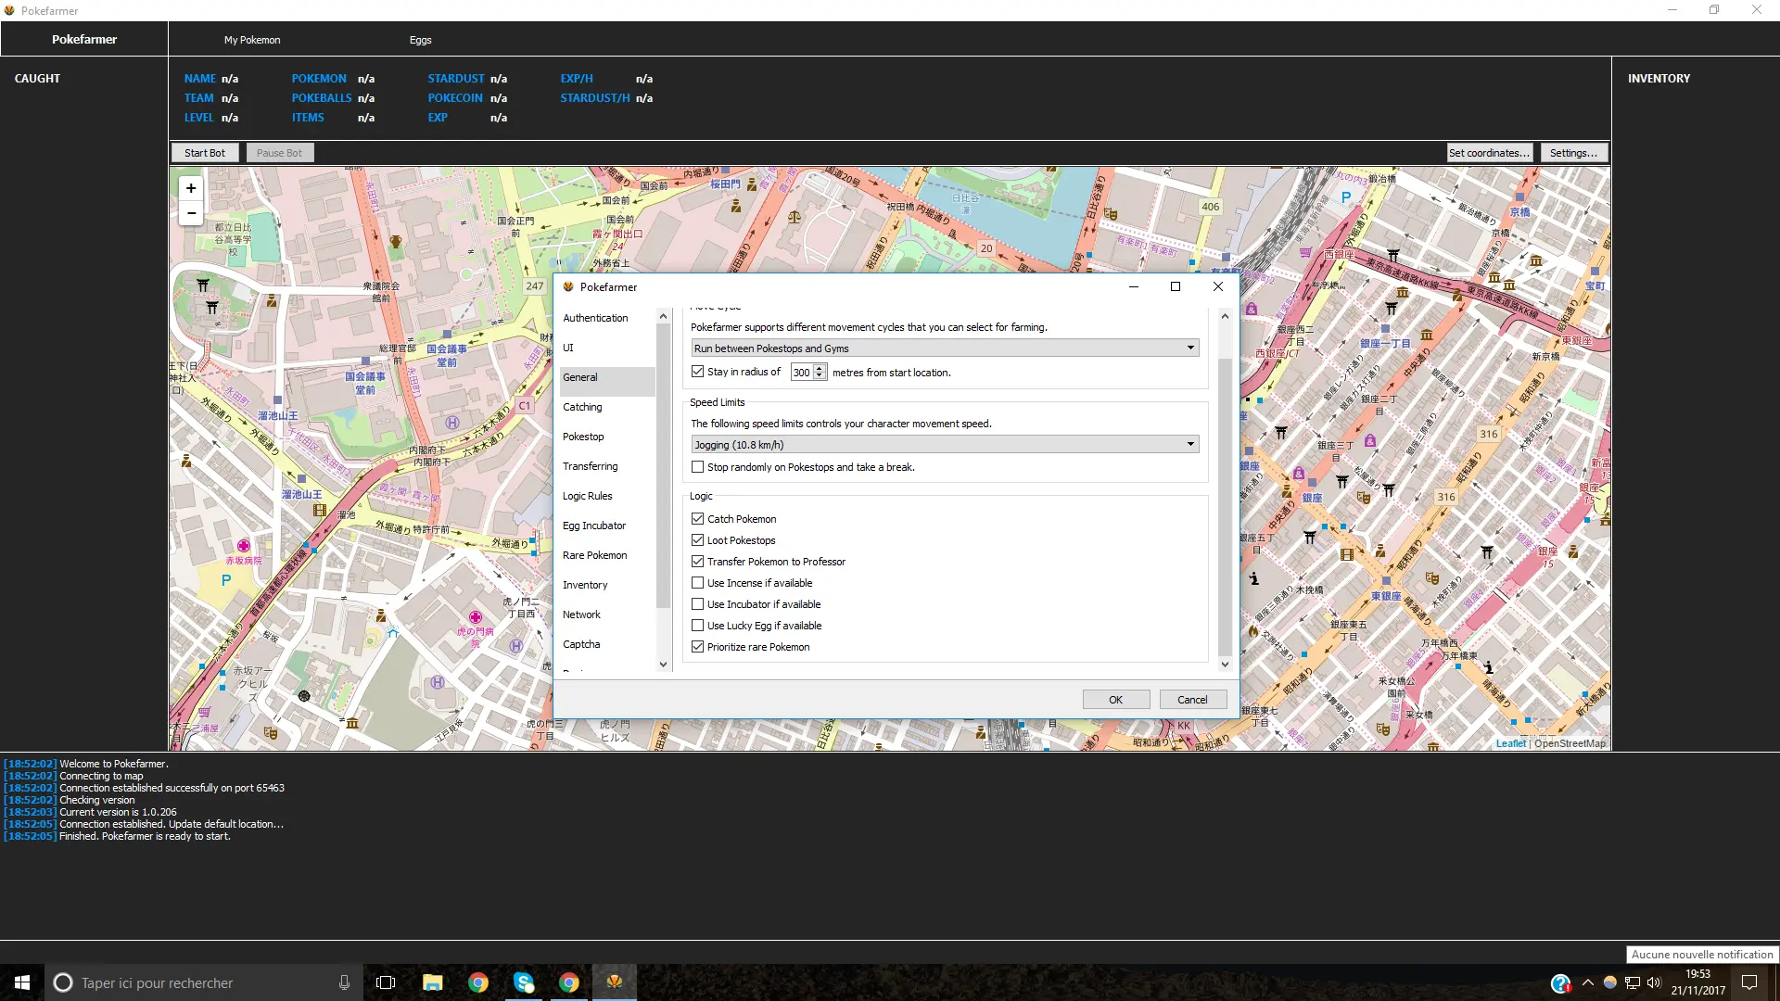Viewport: 1780px width, 1001px height.
Task: Click the blue help icon in system tray
Action: pyautogui.click(x=1560, y=982)
